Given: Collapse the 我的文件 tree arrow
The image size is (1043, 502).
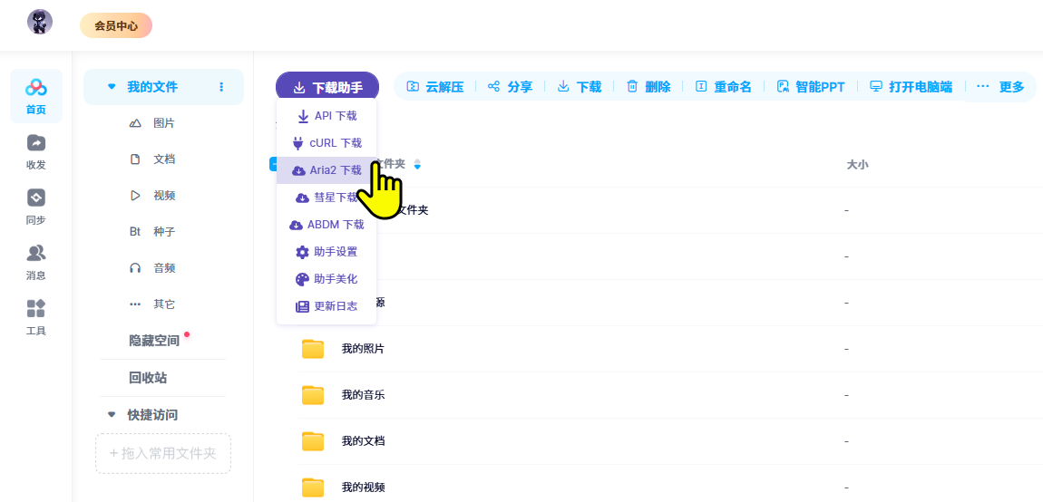Looking at the screenshot, I should 112,87.
